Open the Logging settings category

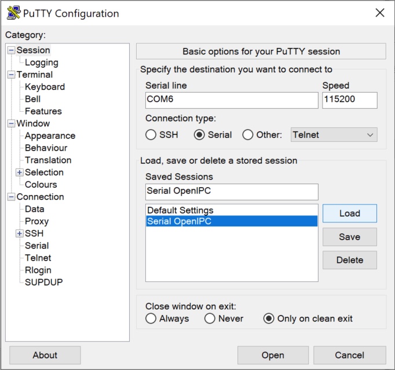point(41,63)
